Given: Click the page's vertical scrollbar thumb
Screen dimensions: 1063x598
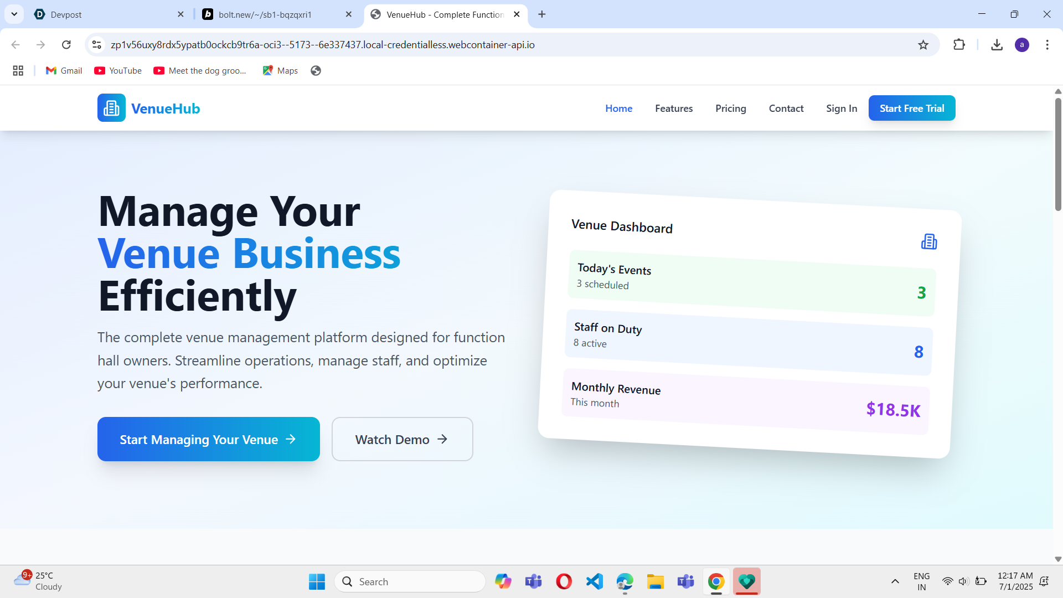Looking at the screenshot, I should [1057, 155].
